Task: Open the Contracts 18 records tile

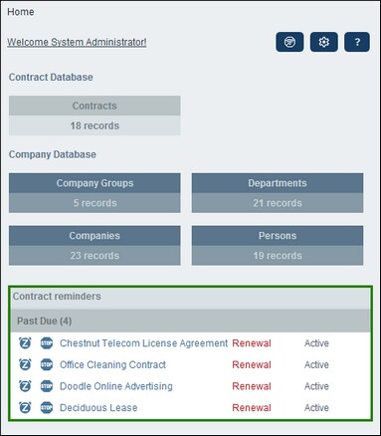Action: (x=95, y=115)
